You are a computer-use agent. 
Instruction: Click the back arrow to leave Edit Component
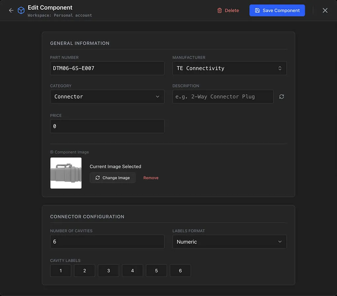11,10
